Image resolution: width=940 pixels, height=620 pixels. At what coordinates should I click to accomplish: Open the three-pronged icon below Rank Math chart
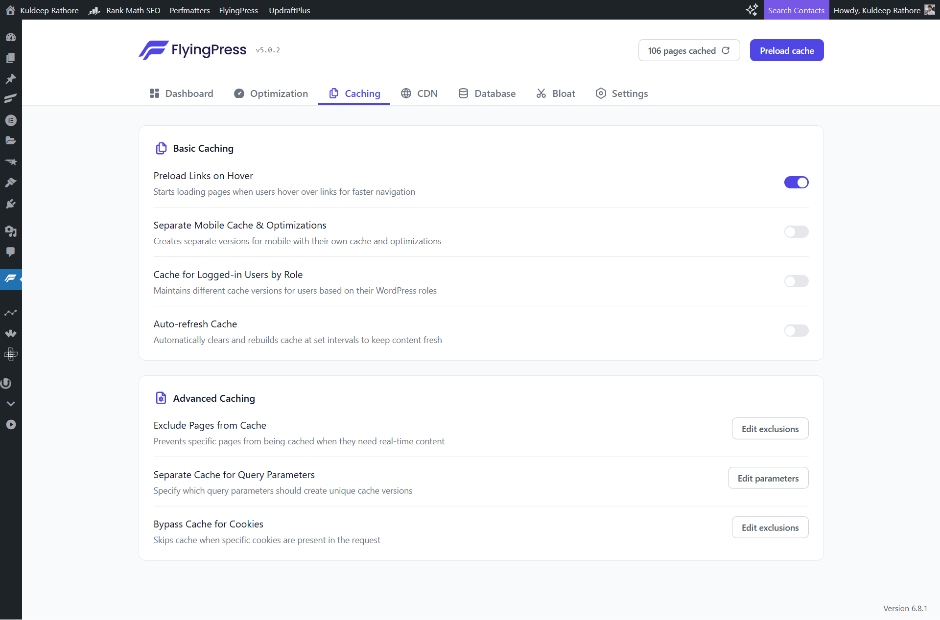[11, 333]
